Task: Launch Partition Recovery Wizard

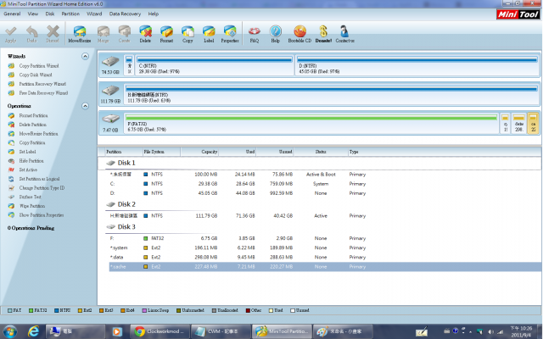Action: pos(42,84)
